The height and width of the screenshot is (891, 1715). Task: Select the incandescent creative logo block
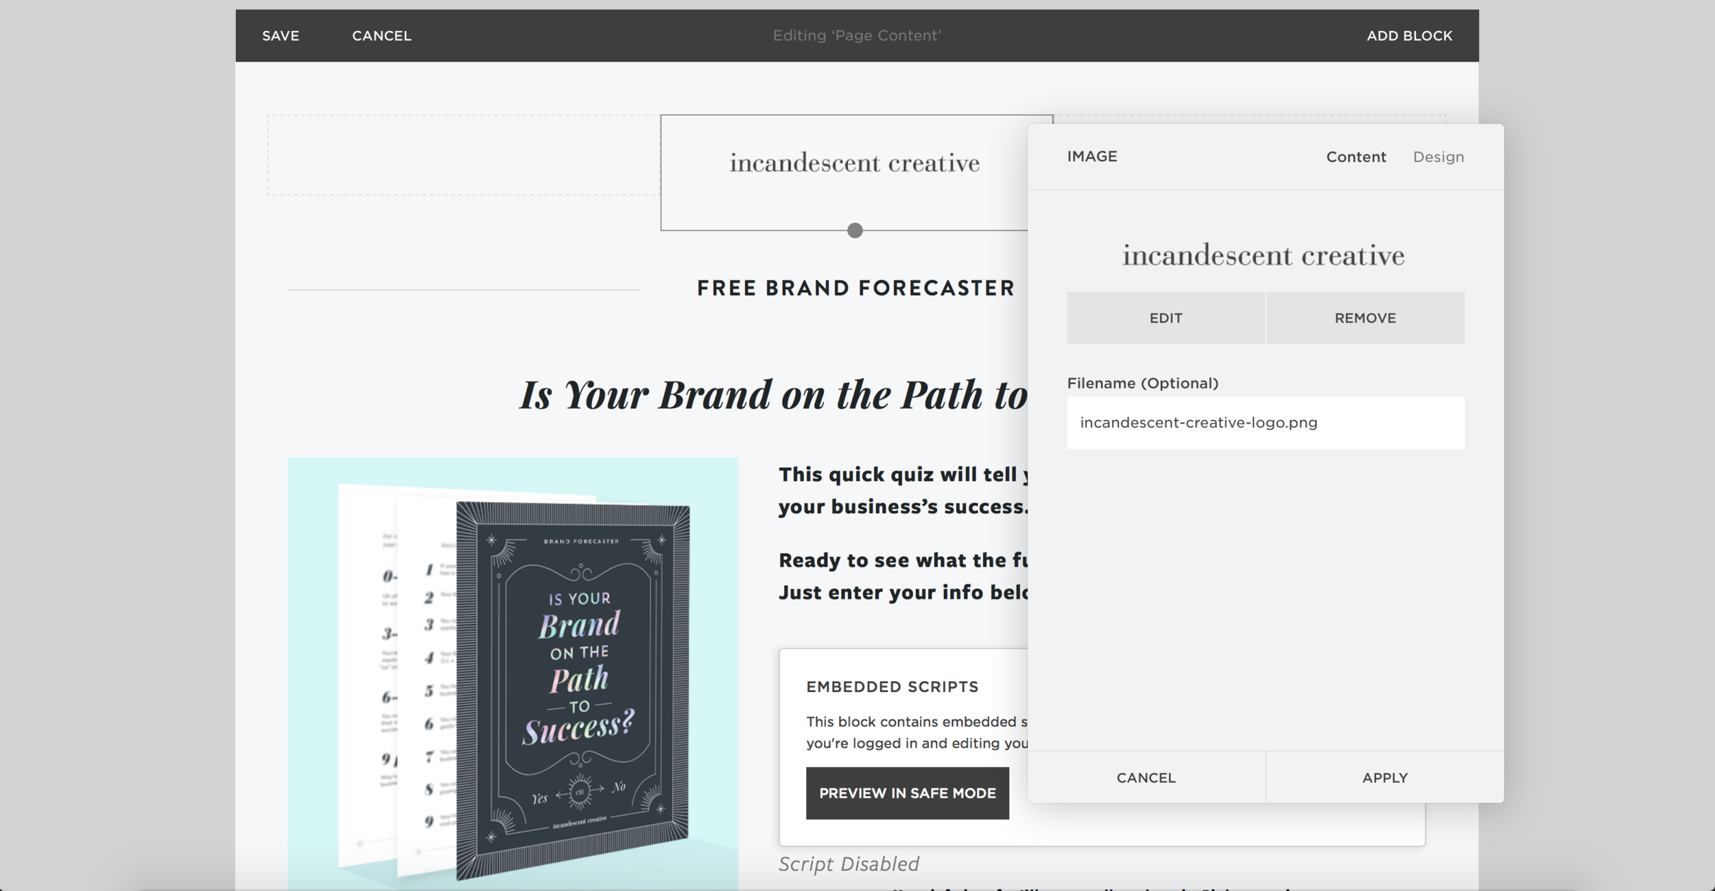pyautogui.click(x=854, y=163)
